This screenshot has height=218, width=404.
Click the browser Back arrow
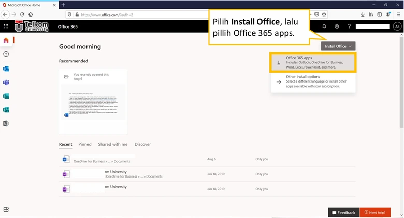(5, 15)
